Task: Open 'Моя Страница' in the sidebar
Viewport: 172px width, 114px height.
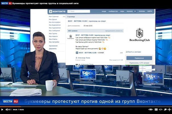Action: coord(54,16)
